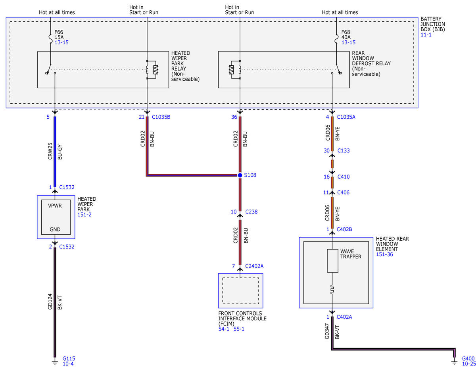
Task: Click the S108 splice dot
Action: click(x=240, y=175)
